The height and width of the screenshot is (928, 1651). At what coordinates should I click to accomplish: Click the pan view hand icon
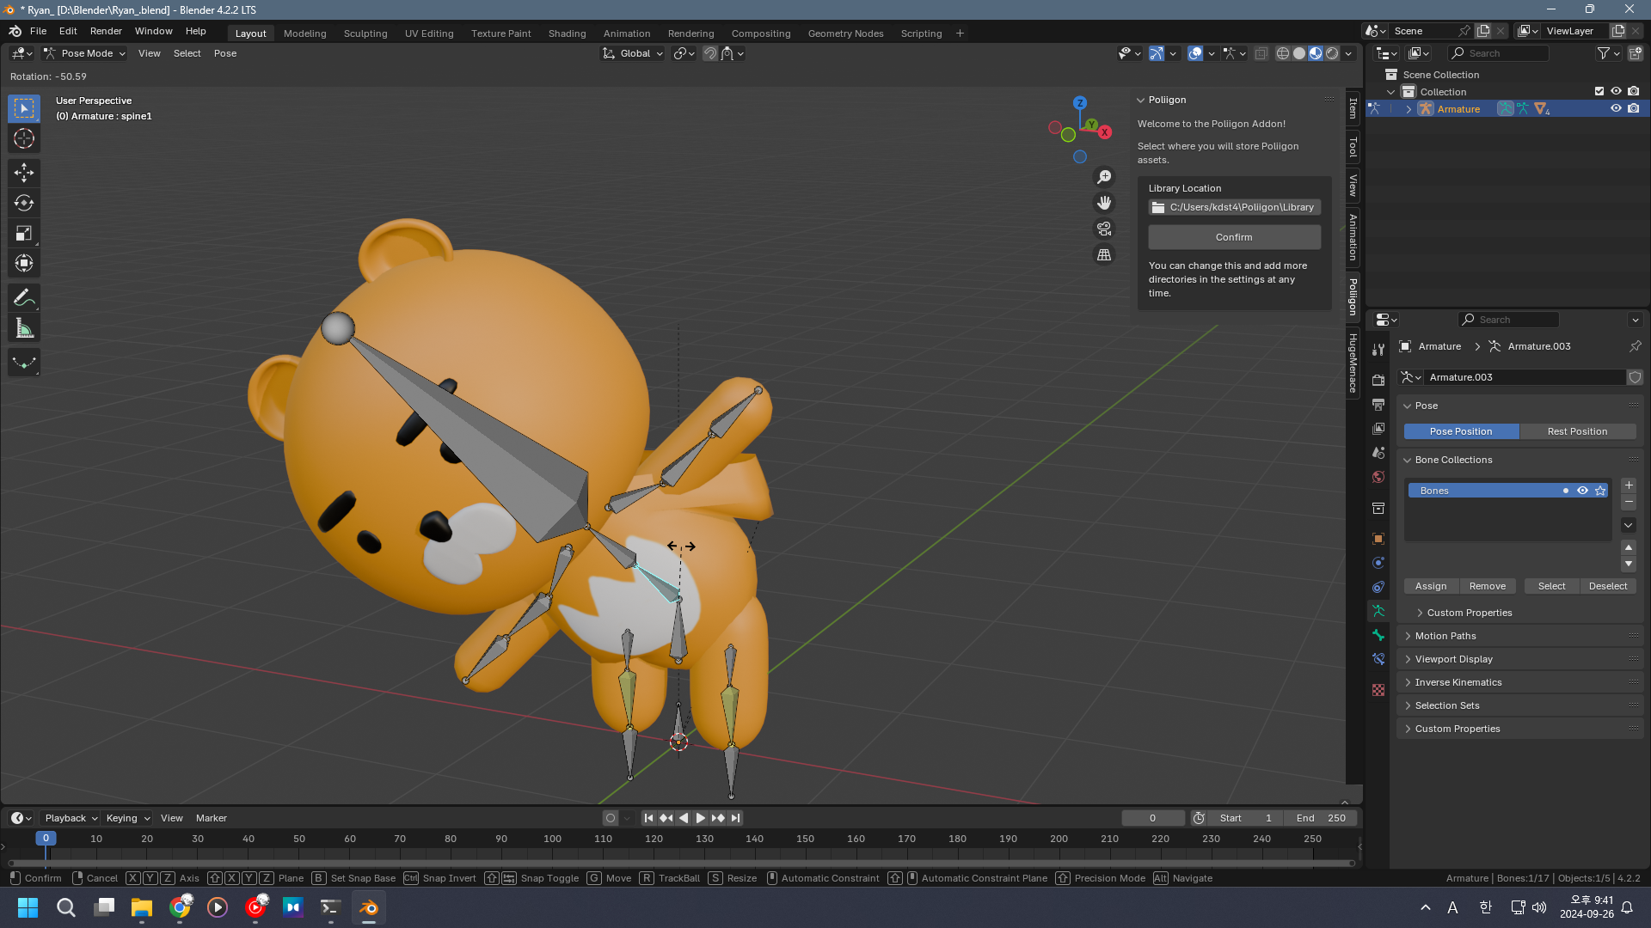1104,203
